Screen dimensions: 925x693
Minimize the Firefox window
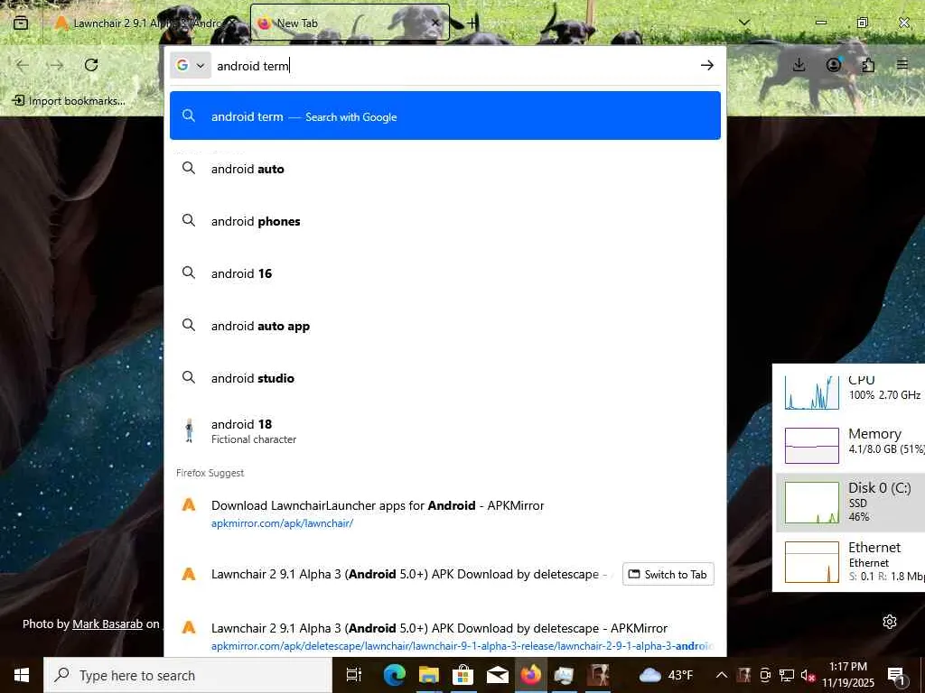point(820,23)
